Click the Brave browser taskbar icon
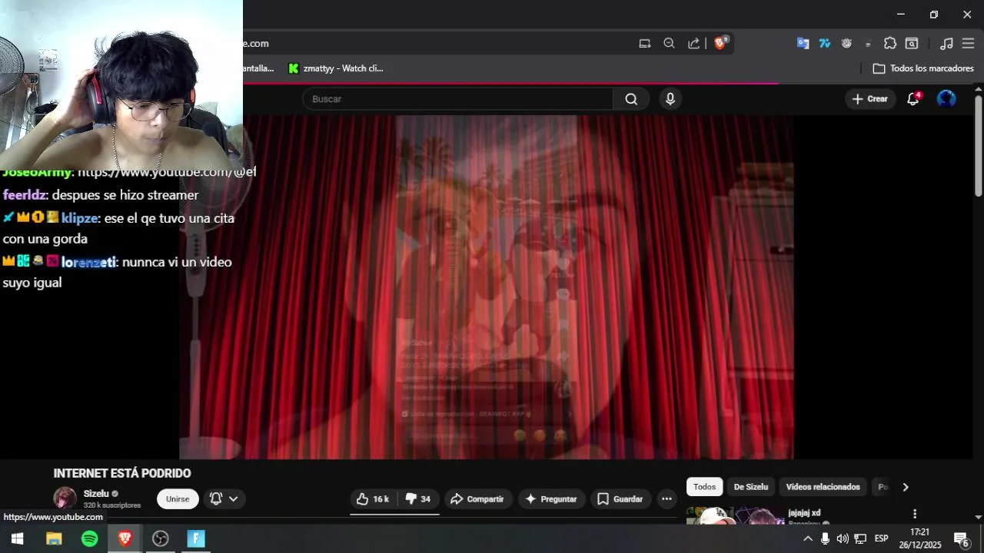Image resolution: width=984 pixels, height=553 pixels. [x=125, y=538]
